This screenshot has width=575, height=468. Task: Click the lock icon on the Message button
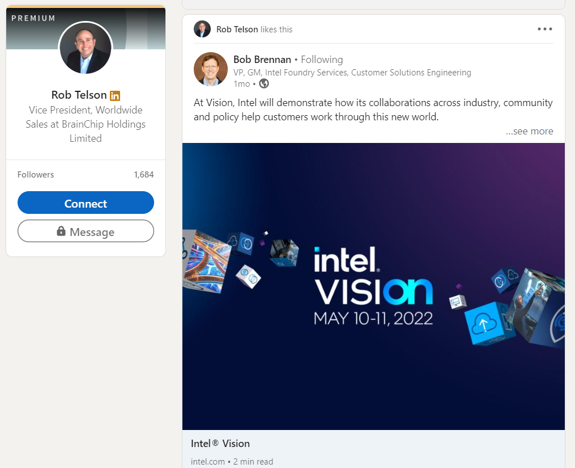pos(61,231)
